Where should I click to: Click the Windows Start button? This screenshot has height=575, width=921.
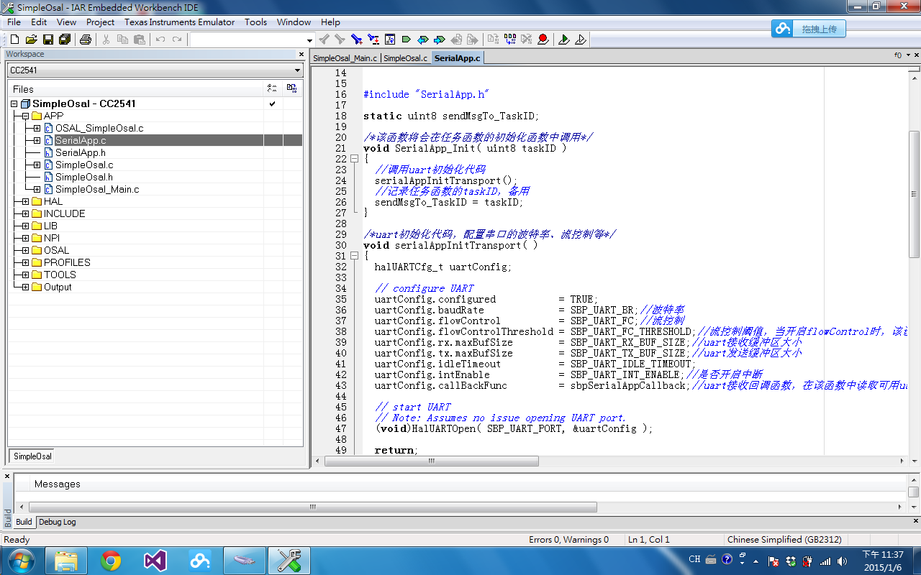(20, 561)
